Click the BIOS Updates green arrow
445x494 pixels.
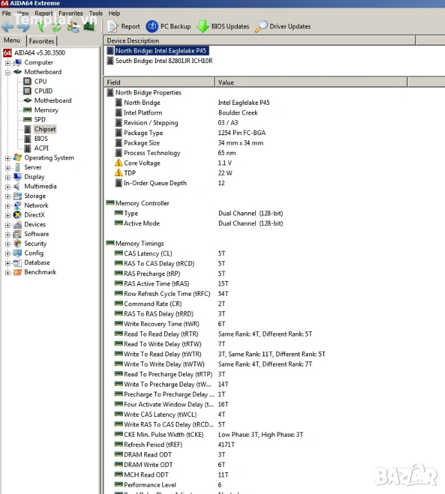(x=203, y=26)
